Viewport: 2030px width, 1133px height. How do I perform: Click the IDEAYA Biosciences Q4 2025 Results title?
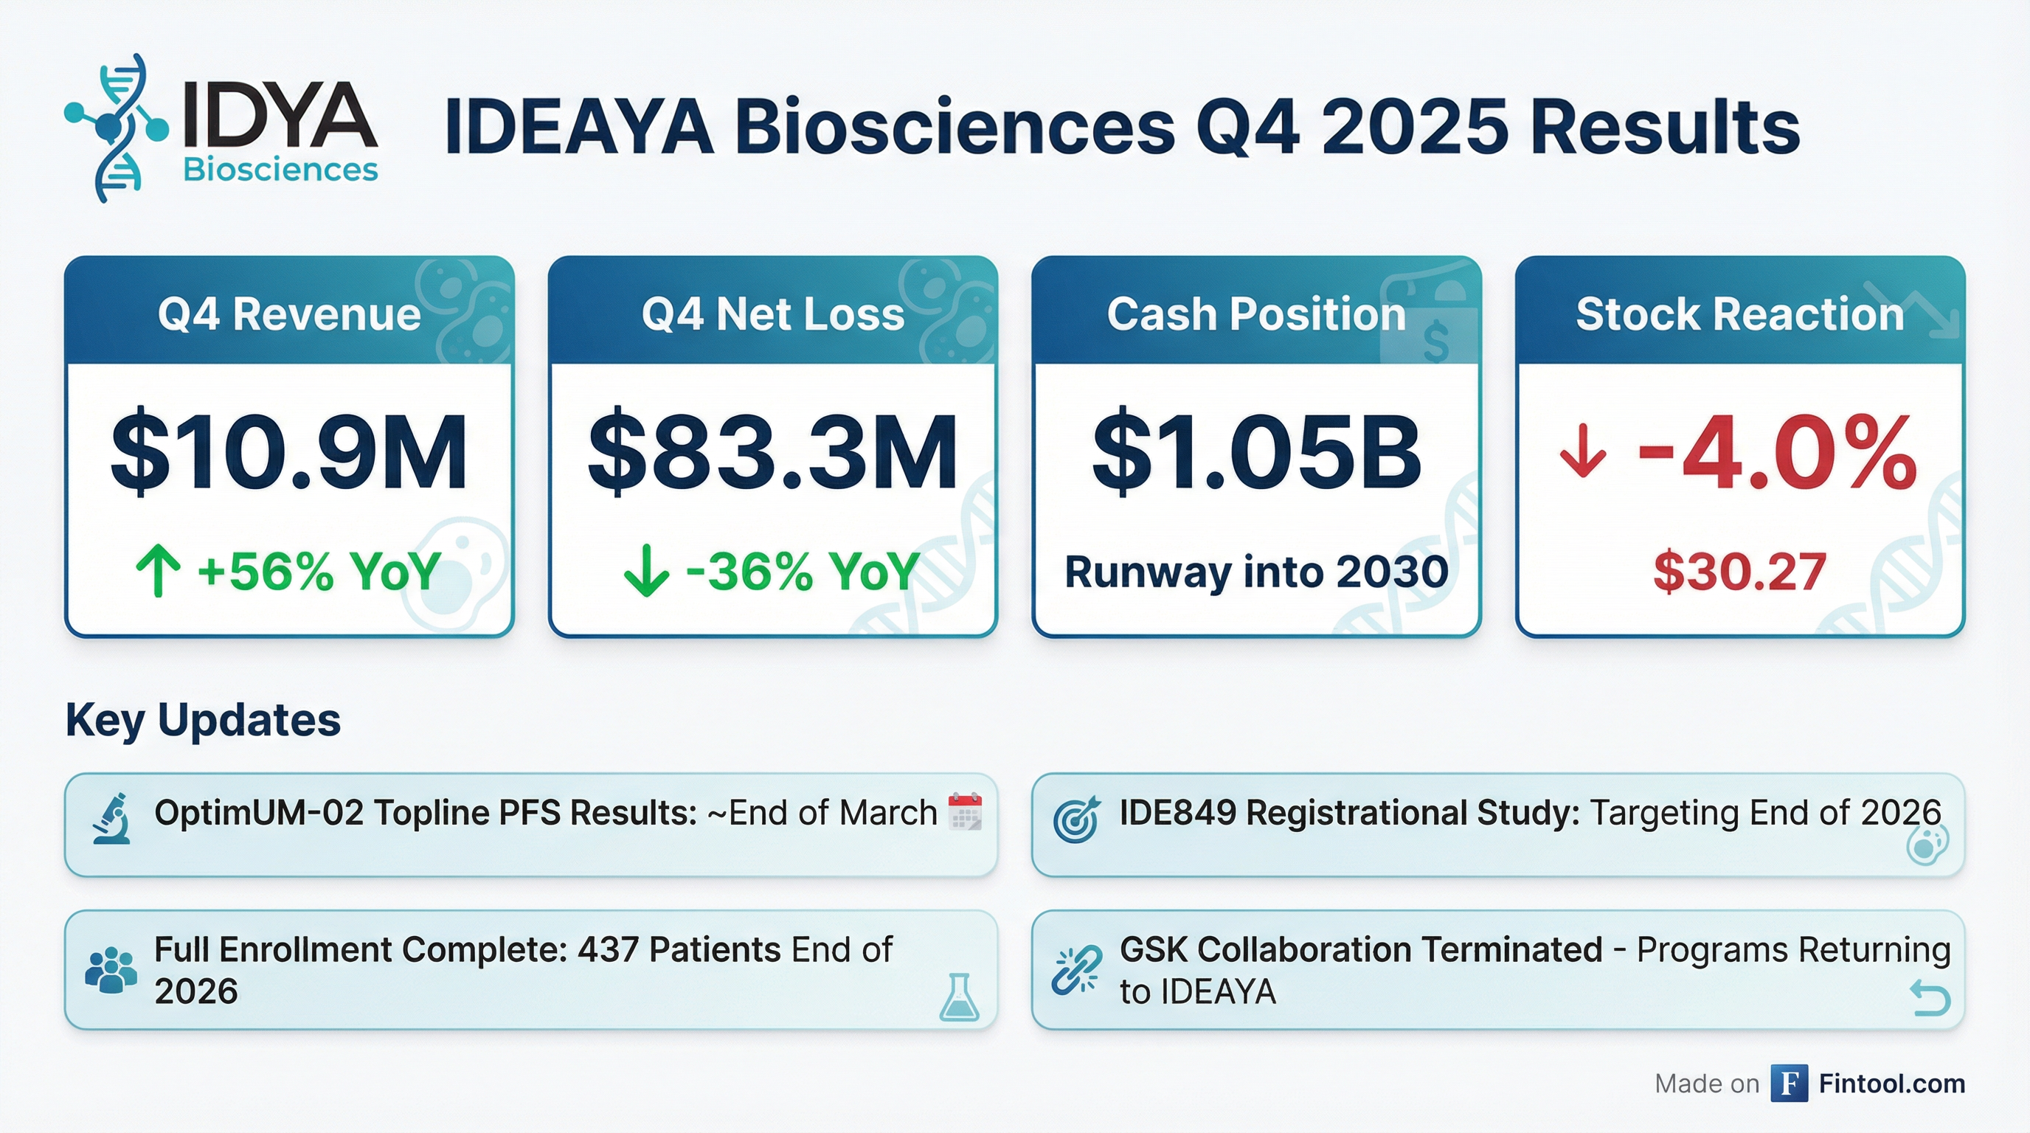1122,128
